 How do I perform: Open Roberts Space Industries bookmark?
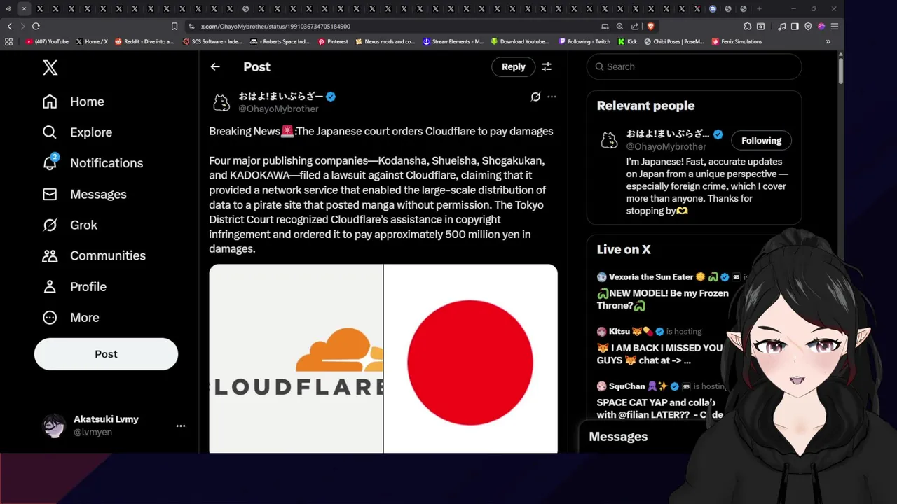(x=280, y=41)
